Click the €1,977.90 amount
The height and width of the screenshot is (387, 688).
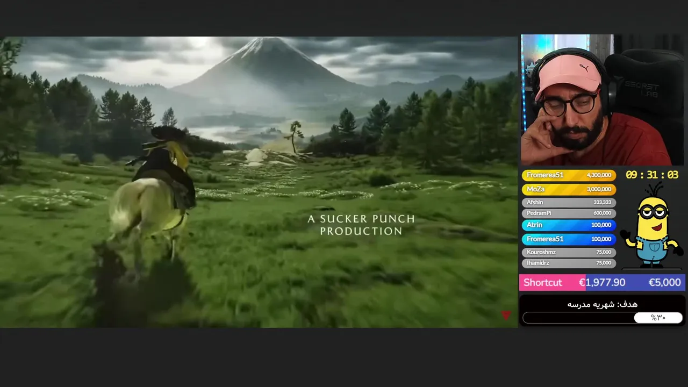tap(602, 283)
